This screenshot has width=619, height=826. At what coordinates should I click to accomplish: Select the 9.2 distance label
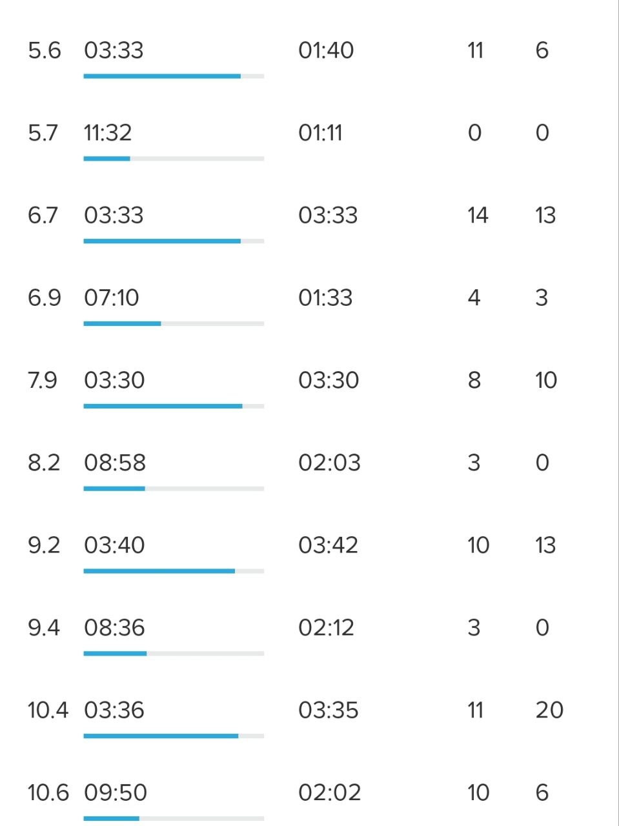pyautogui.click(x=43, y=546)
